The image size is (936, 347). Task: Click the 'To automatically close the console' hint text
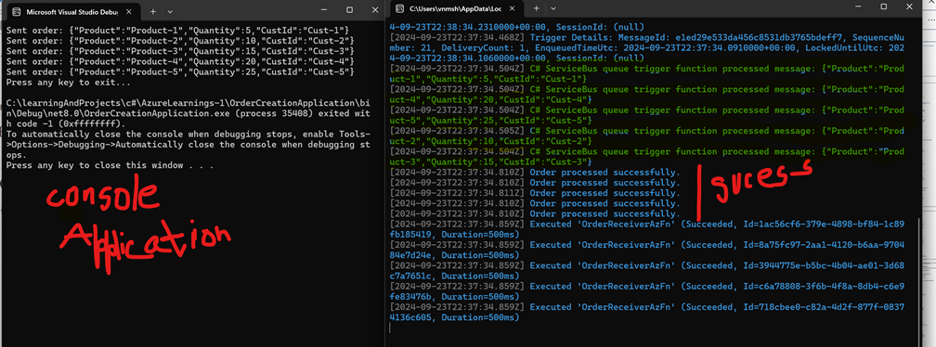point(188,145)
